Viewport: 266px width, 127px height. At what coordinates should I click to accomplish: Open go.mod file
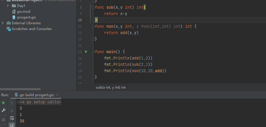pyautogui.click(x=24, y=12)
